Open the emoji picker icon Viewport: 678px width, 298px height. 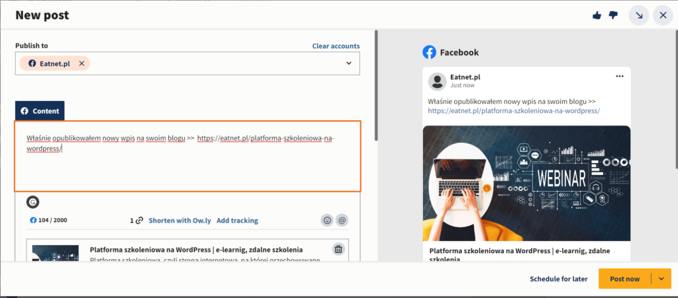point(326,221)
